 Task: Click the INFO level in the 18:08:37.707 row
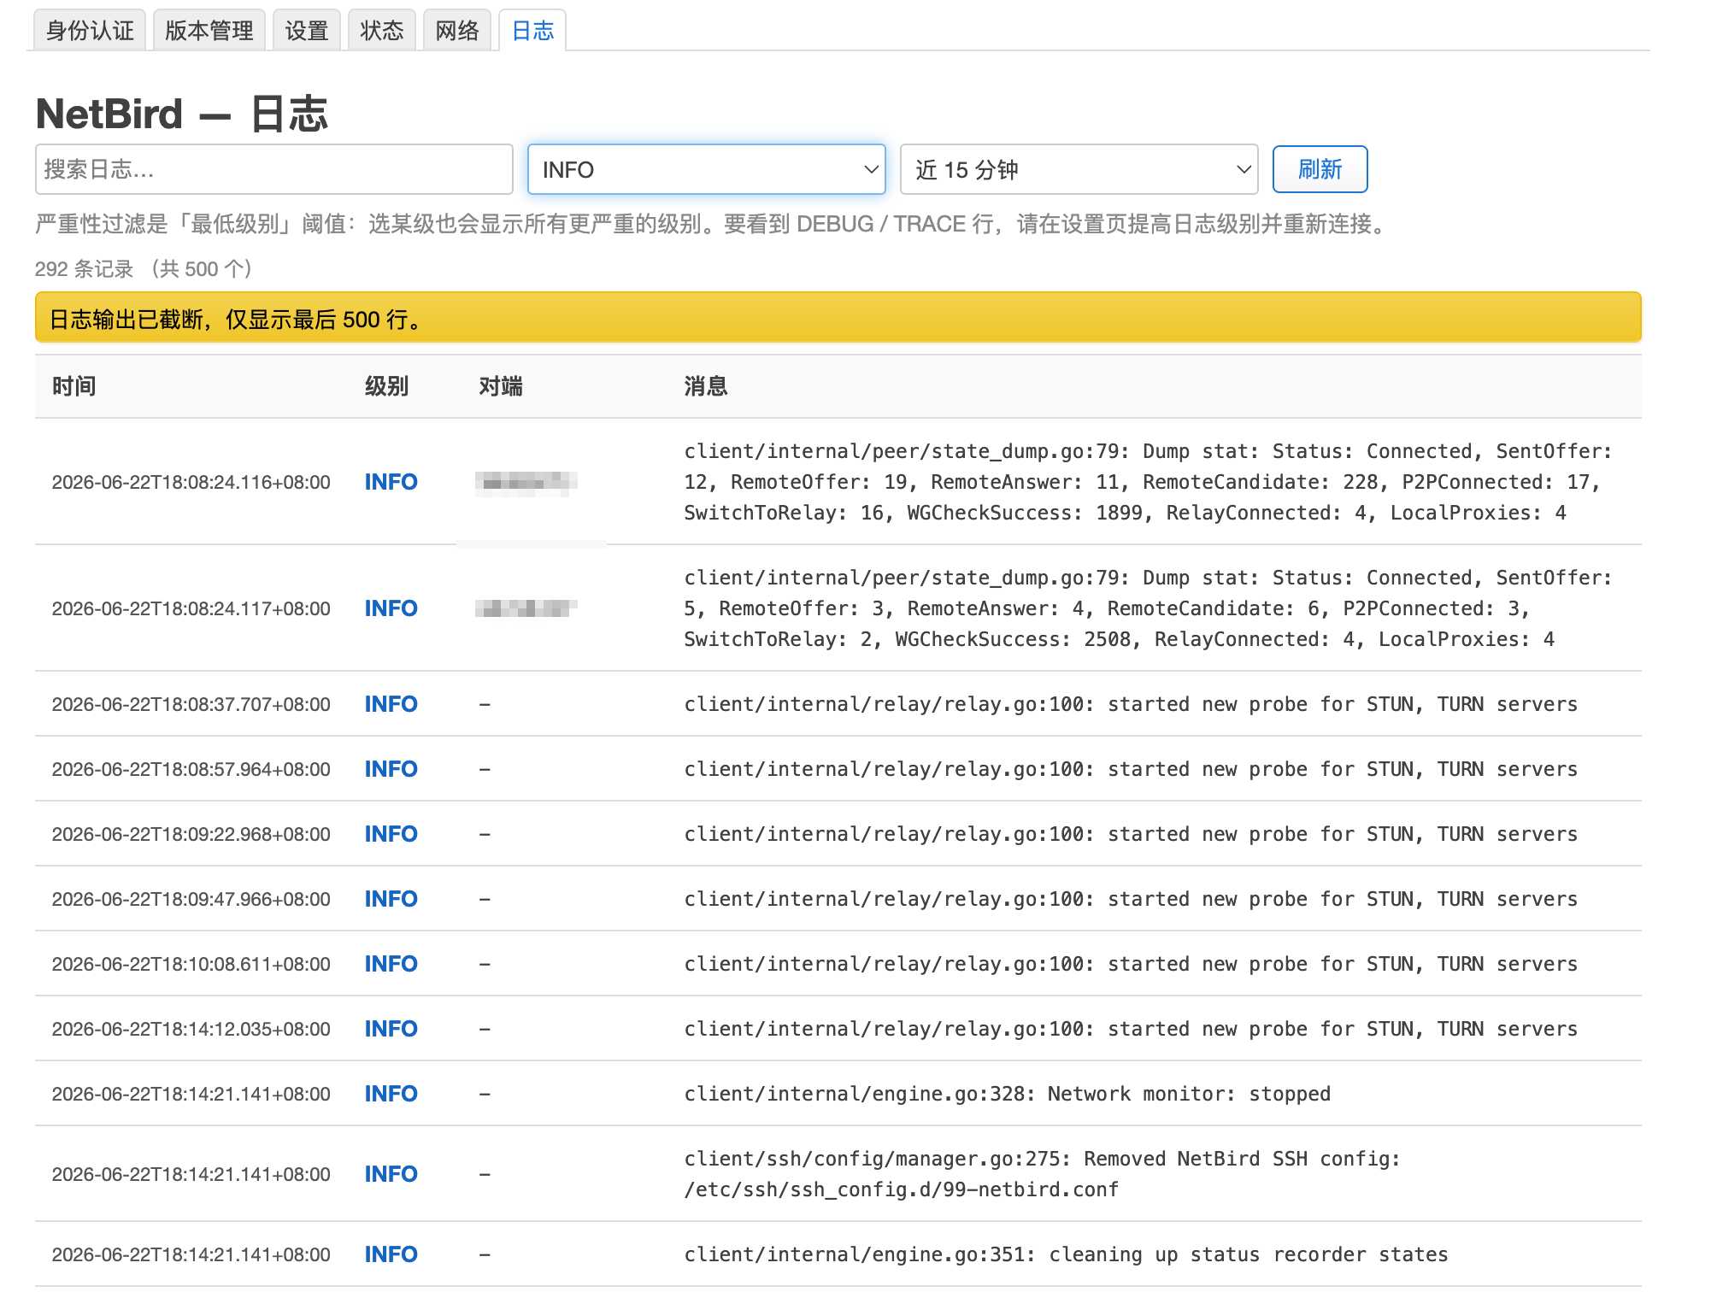(x=391, y=704)
